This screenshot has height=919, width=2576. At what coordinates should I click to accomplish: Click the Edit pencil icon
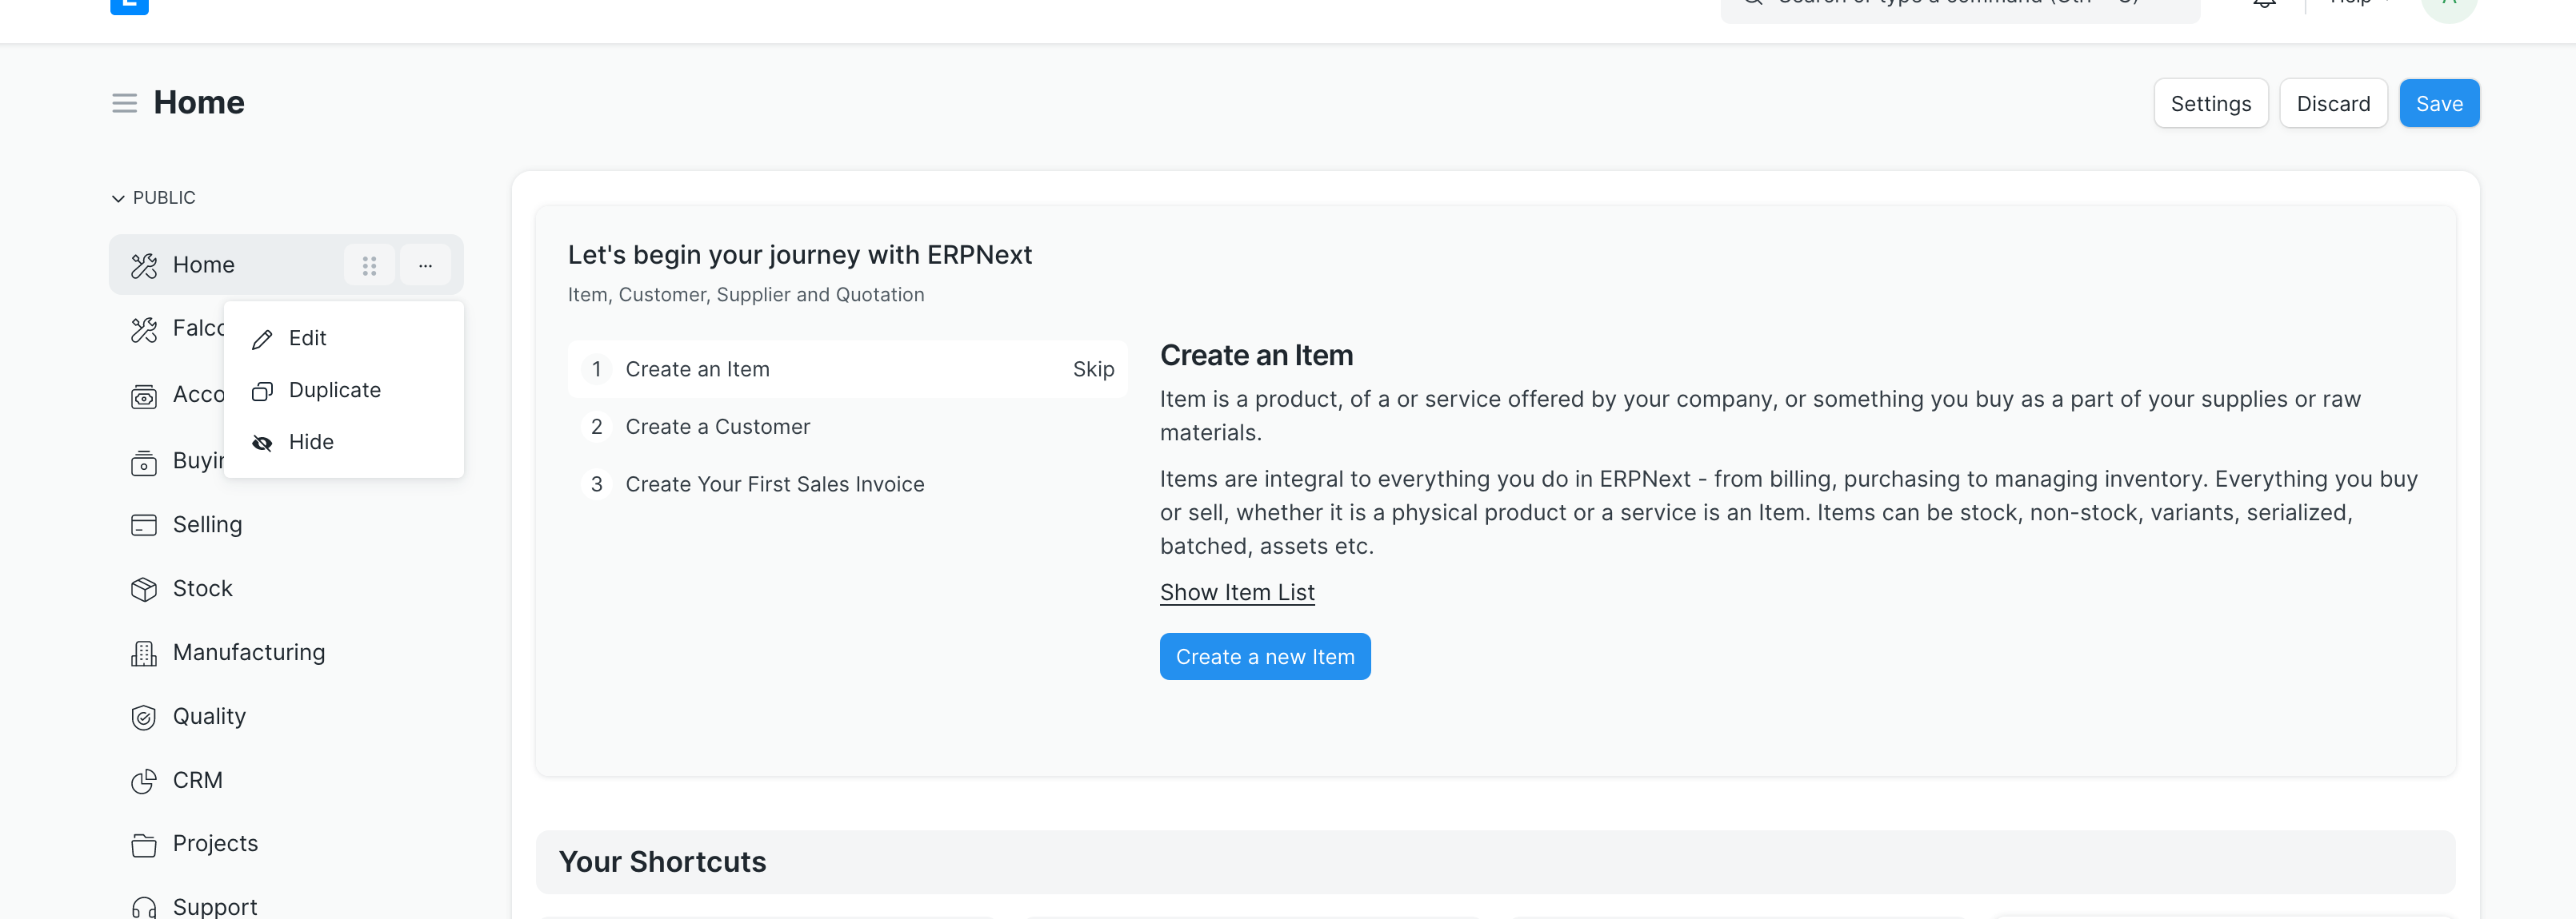point(262,340)
